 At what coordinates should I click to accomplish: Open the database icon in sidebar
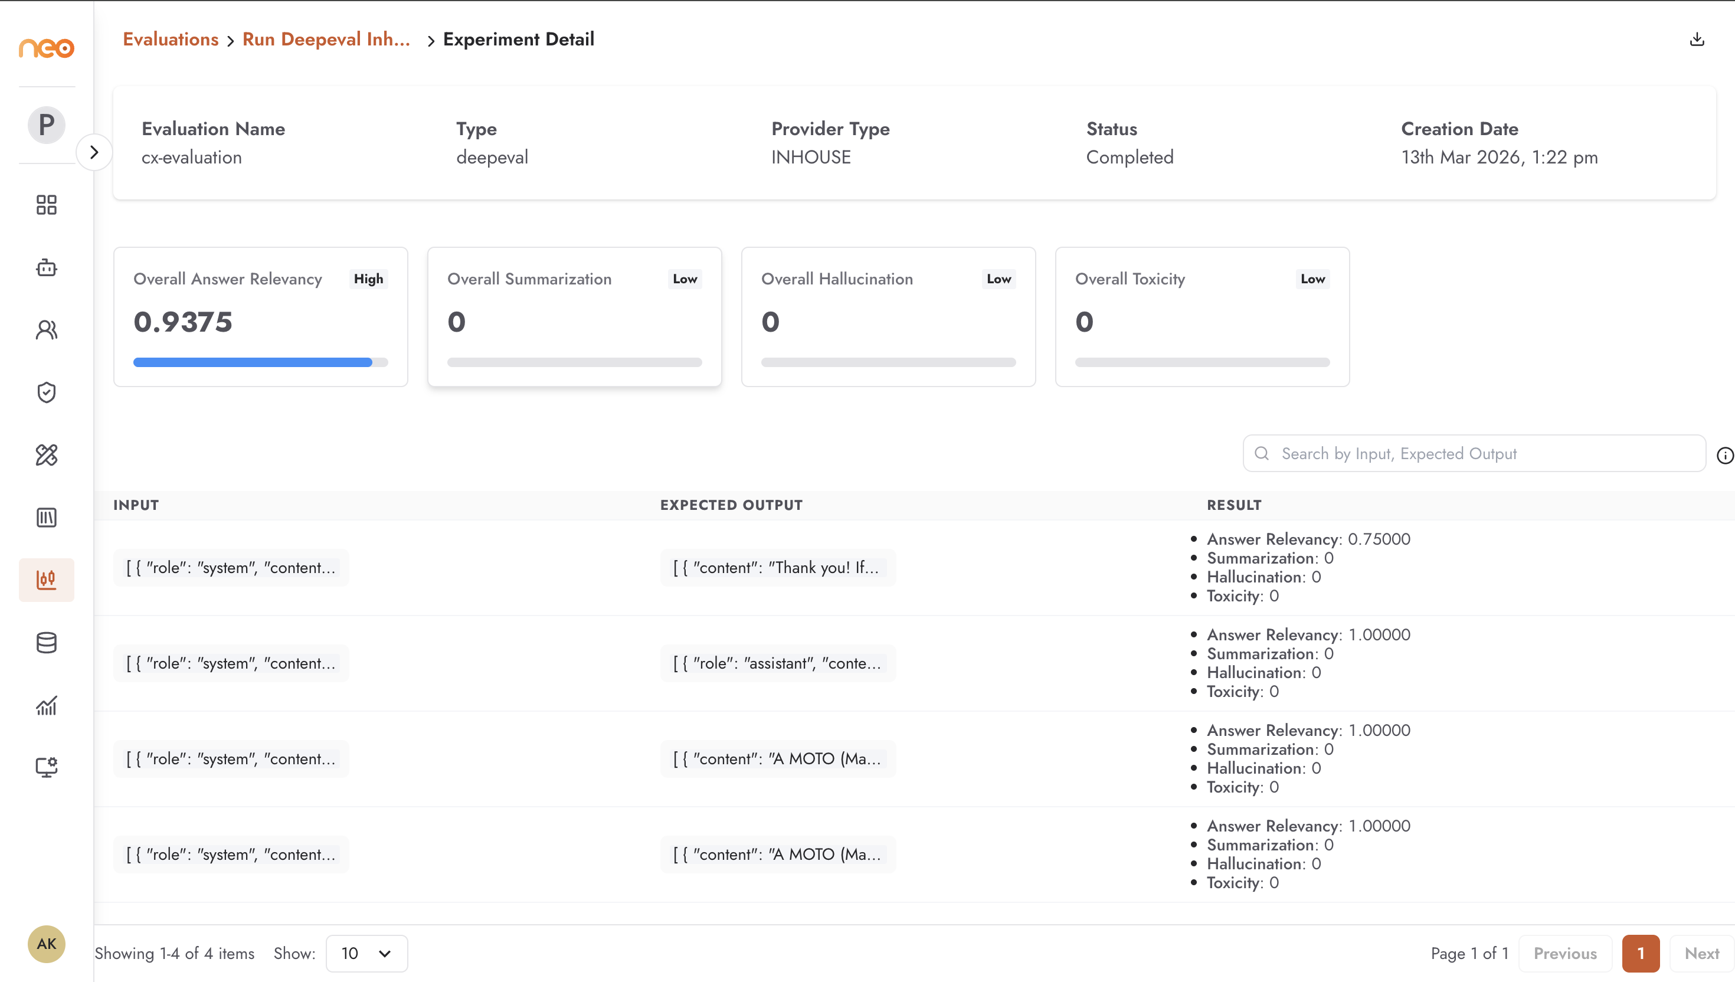(46, 643)
